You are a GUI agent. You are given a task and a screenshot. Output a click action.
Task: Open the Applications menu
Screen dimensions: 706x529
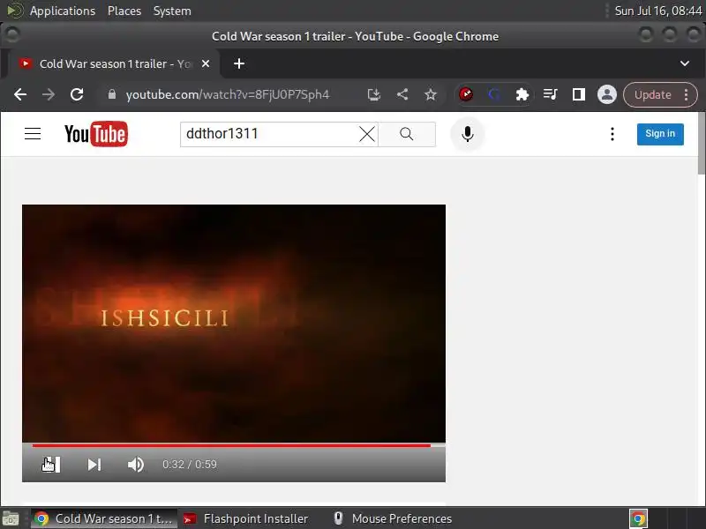pyautogui.click(x=62, y=11)
